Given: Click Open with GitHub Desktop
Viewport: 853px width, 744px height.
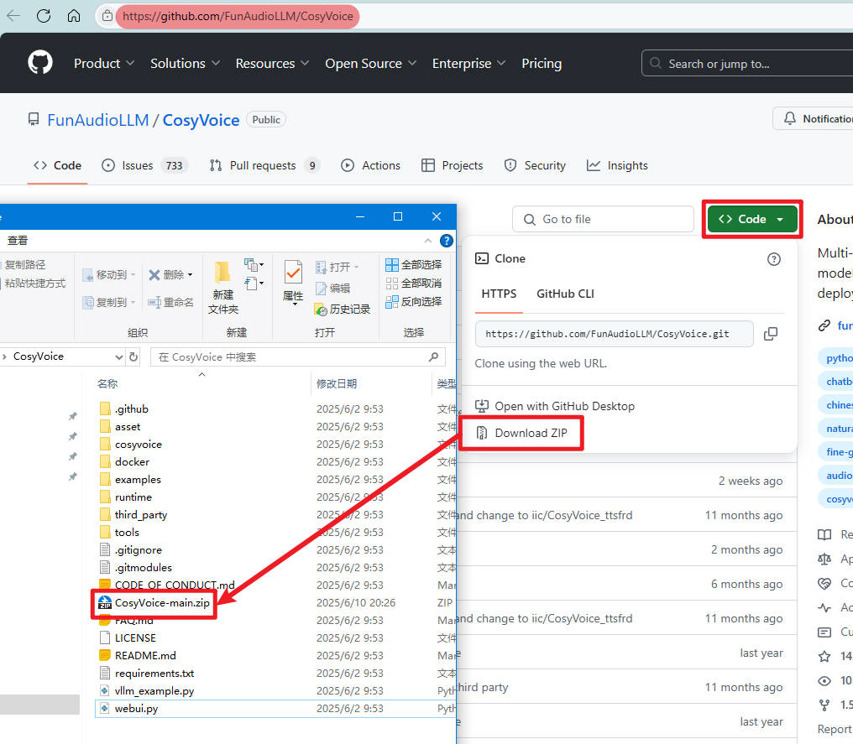Looking at the screenshot, I should point(555,407).
